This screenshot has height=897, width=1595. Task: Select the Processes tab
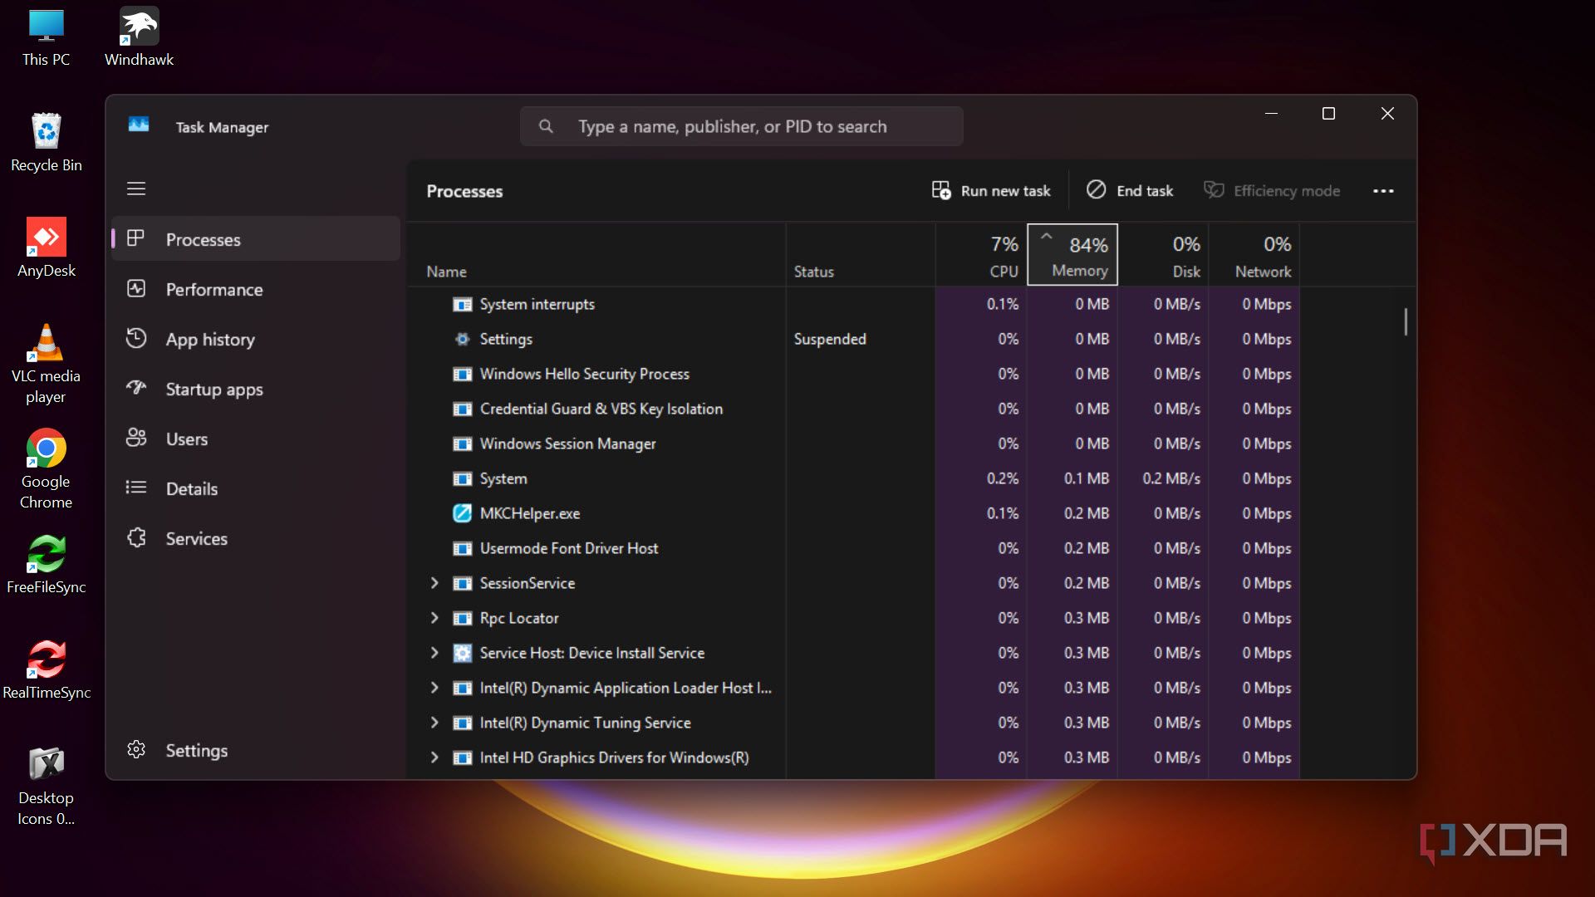tap(203, 239)
